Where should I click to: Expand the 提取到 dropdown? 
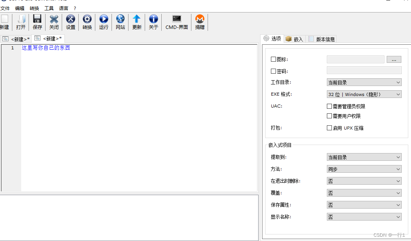(364, 157)
